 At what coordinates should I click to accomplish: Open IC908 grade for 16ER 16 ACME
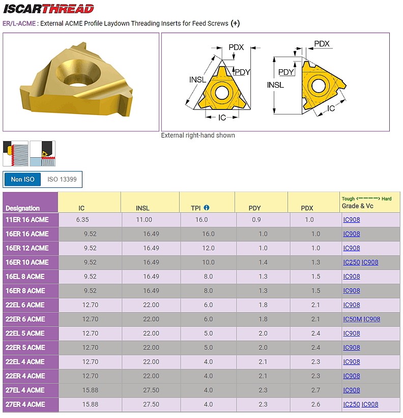click(351, 234)
